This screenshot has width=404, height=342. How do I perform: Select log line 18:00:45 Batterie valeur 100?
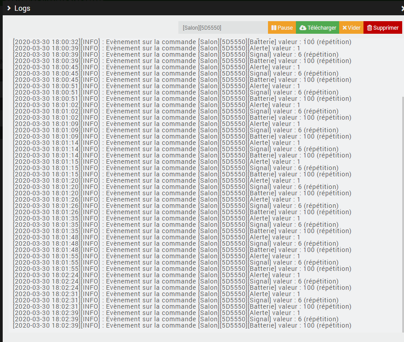(182, 80)
